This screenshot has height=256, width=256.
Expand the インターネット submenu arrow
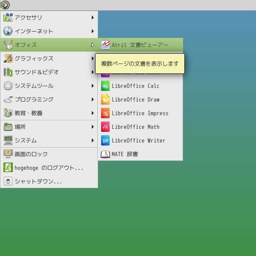93,31
